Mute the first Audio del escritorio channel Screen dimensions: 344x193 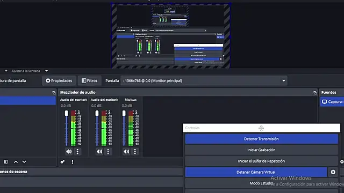coord(69,151)
